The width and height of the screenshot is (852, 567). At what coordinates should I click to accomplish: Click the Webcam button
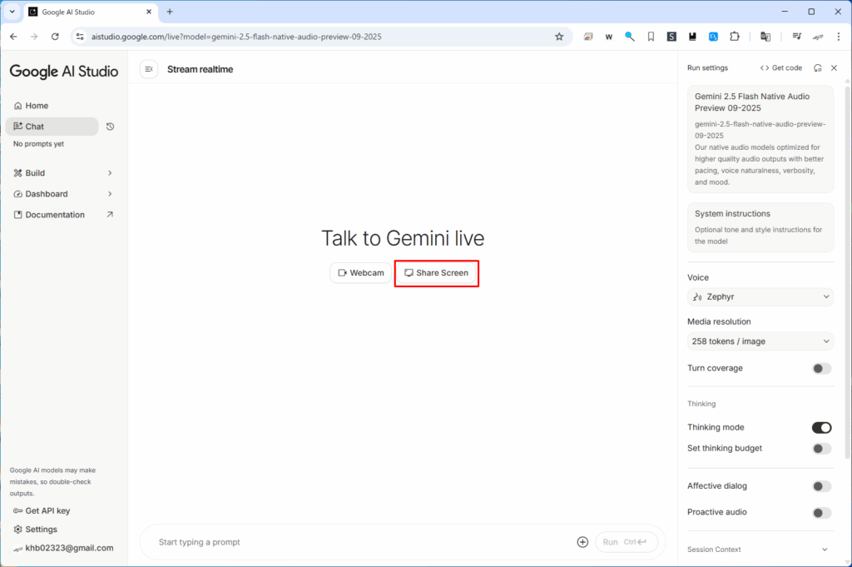[361, 273]
